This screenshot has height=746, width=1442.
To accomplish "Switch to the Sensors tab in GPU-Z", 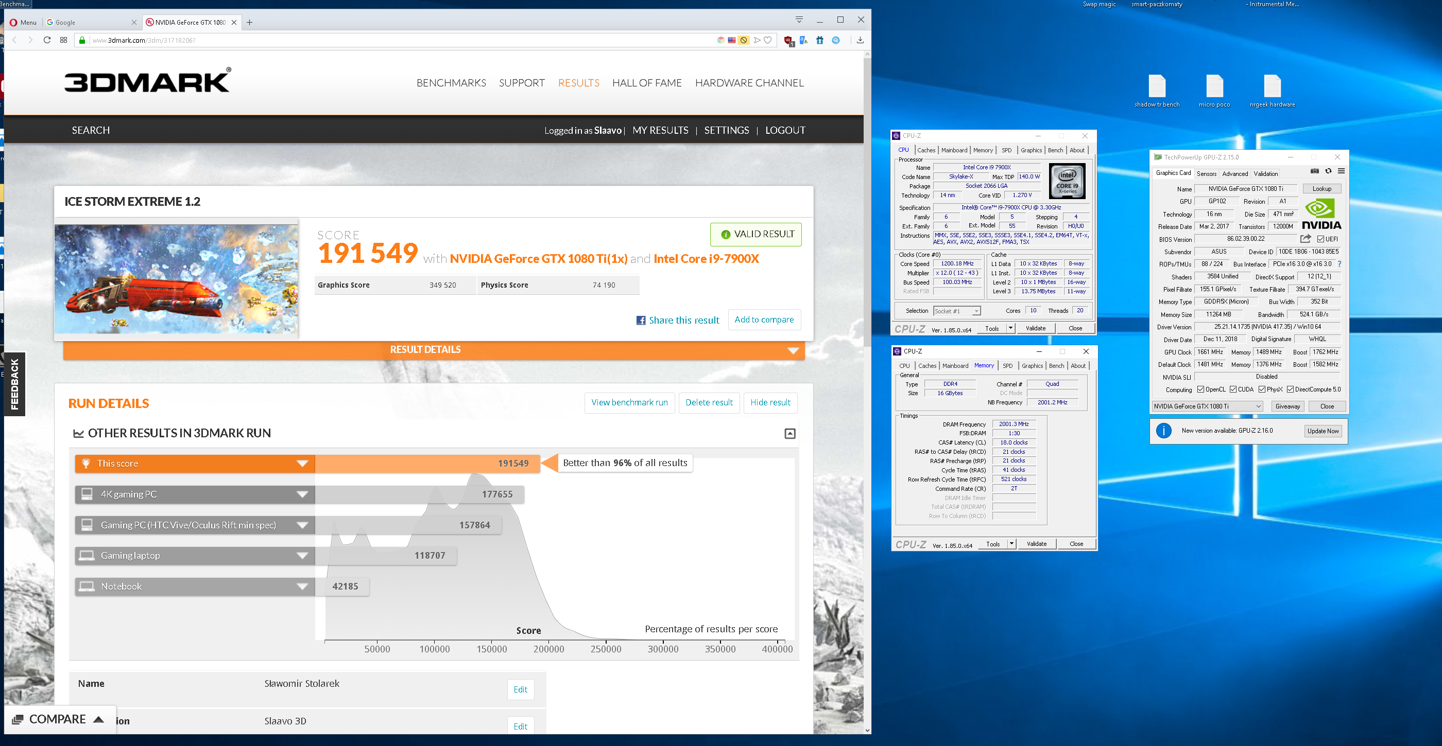I will click(1206, 174).
